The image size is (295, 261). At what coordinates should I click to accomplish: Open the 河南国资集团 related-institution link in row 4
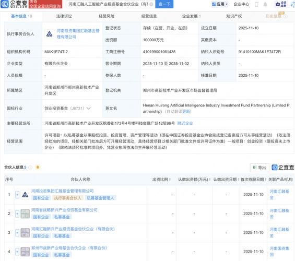click(x=279, y=252)
